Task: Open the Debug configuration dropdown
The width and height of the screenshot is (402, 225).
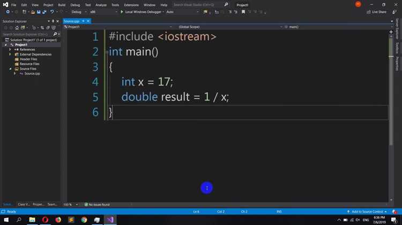Action: (79, 12)
